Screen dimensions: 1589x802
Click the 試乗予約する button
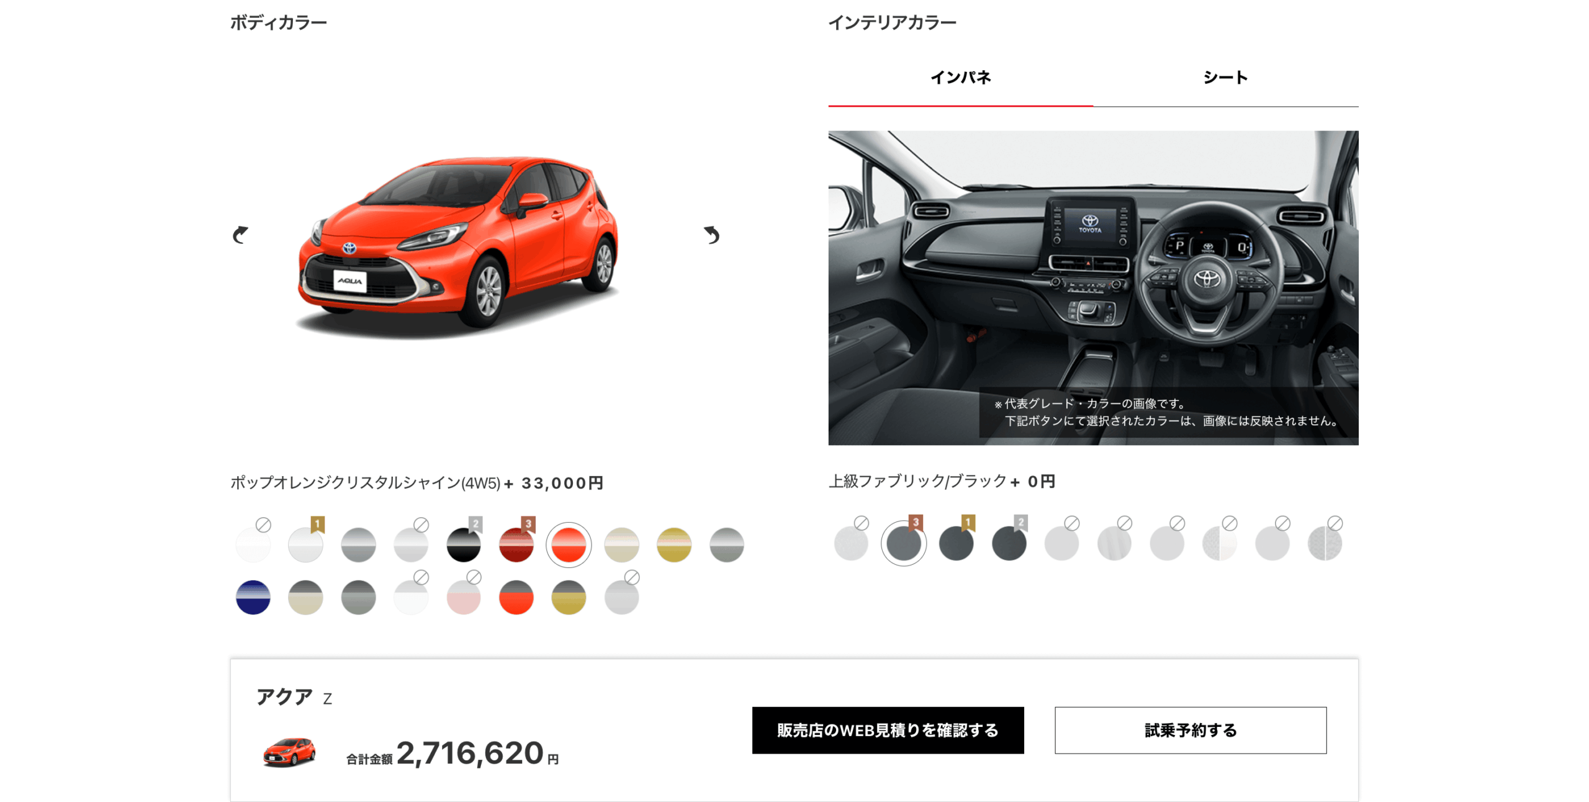click(x=1190, y=730)
